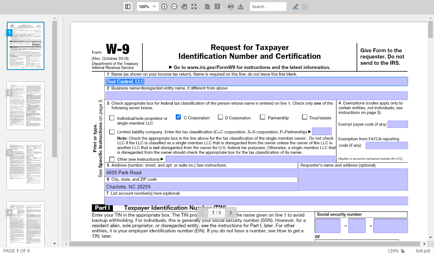This screenshot has width=434, height=255.
Task: Download the PDF document
Action: [241, 7]
